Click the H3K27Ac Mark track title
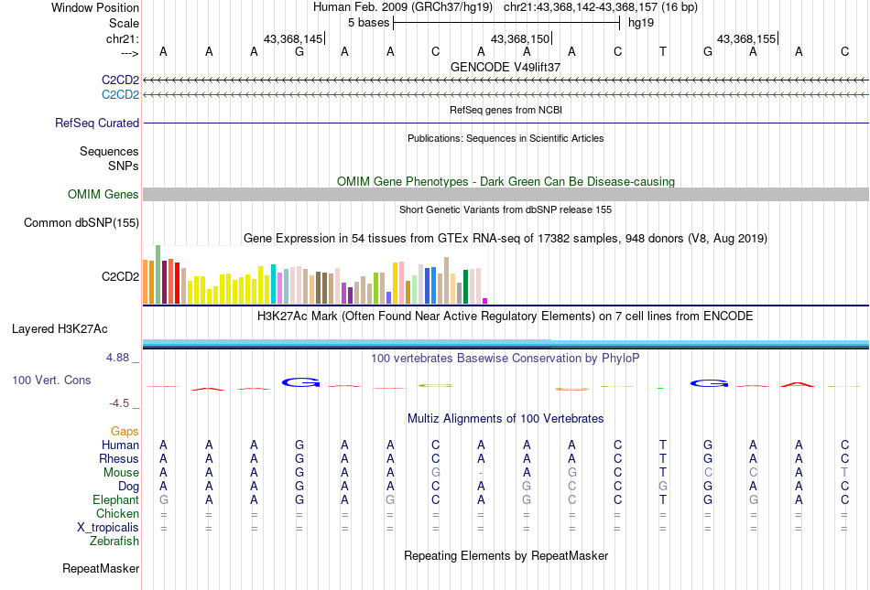 [x=506, y=316]
